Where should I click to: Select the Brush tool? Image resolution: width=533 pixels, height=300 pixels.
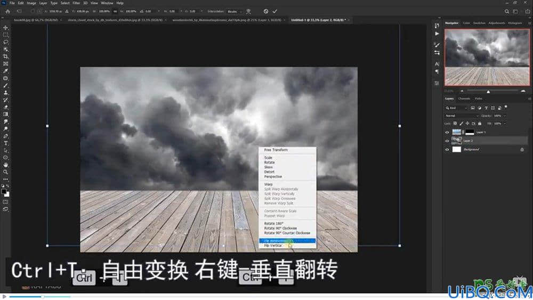pos(5,85)
